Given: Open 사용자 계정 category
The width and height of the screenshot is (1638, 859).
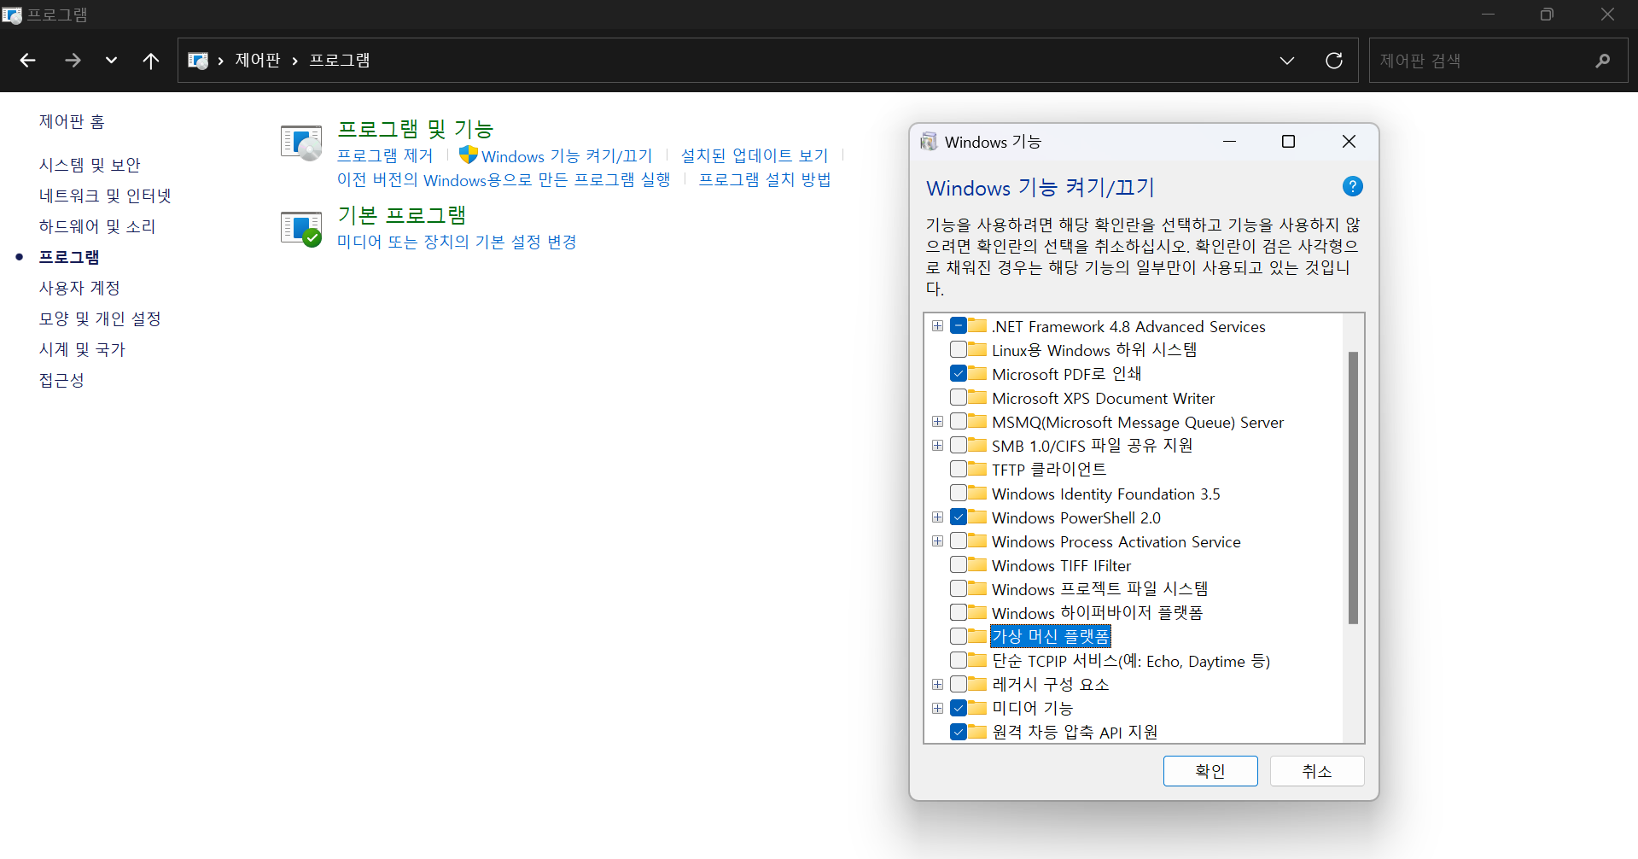Looking at the screenshot, I should click(x=79, y=288).
